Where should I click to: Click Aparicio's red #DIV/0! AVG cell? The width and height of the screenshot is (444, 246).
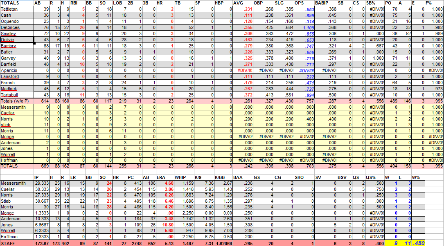point(243,70)
